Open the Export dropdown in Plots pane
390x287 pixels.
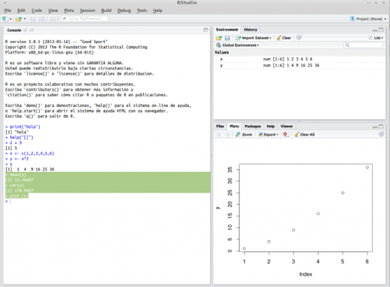268,135
